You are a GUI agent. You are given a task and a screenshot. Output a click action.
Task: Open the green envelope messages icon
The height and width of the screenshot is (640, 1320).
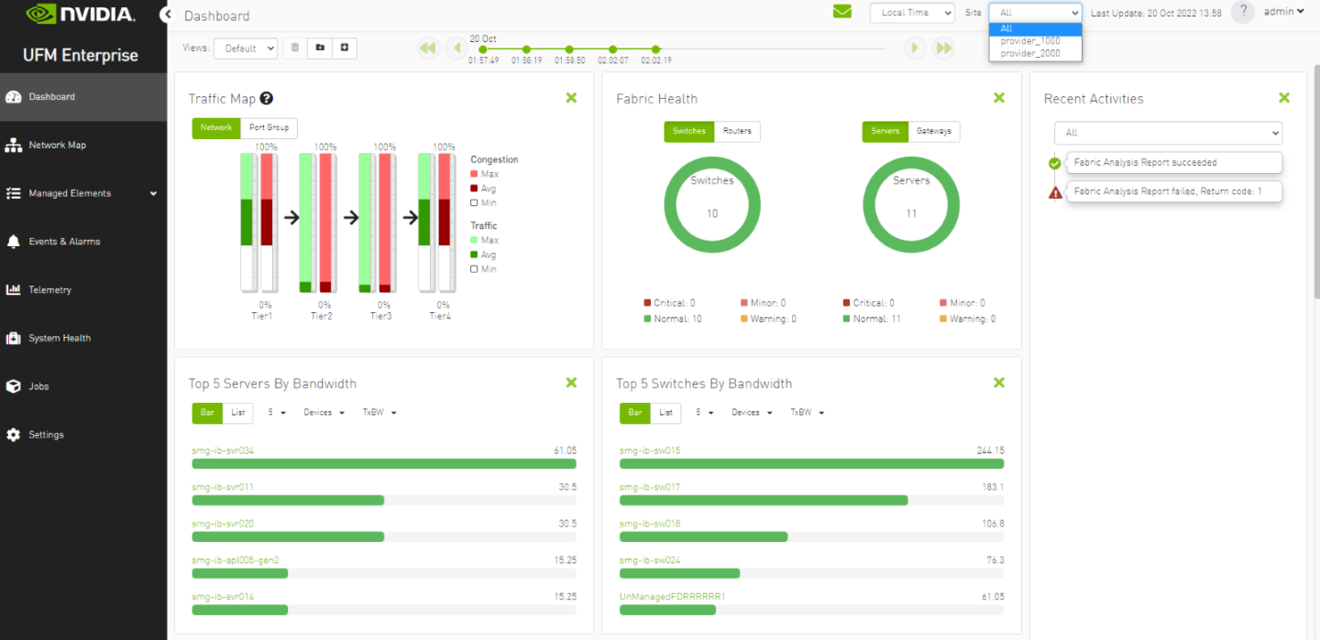pyautogui.click(x=841, y=12)
